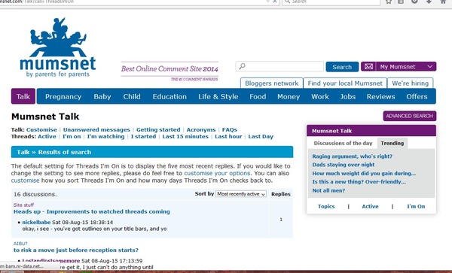The width and height of the screenshot is (452, 273).
Task: Open Is this a new thing? Over-friendly thread
Action: click(x=359, y=182)
